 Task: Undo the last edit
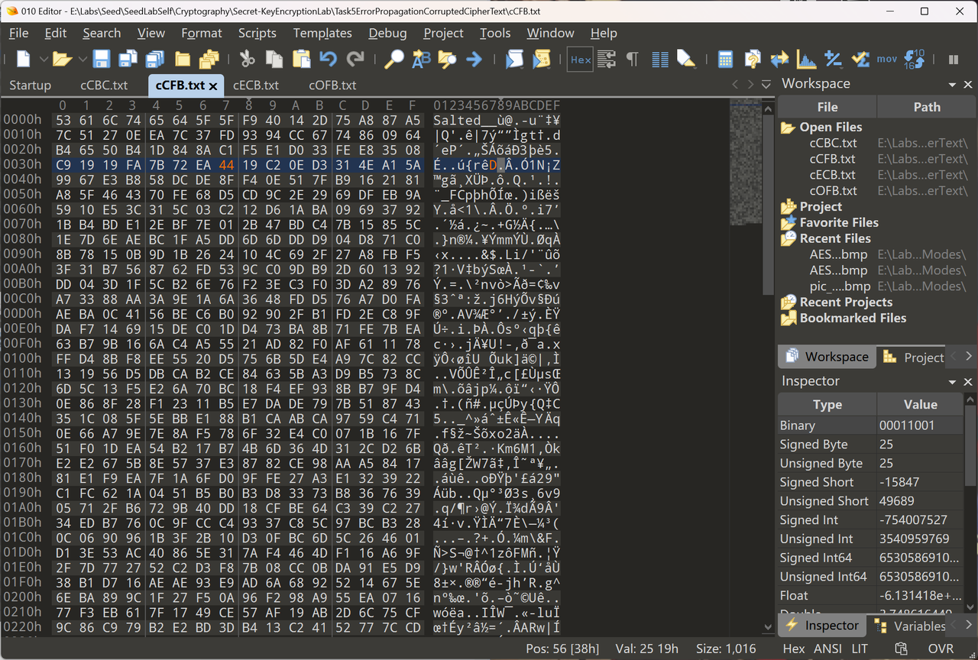[328, 59]
